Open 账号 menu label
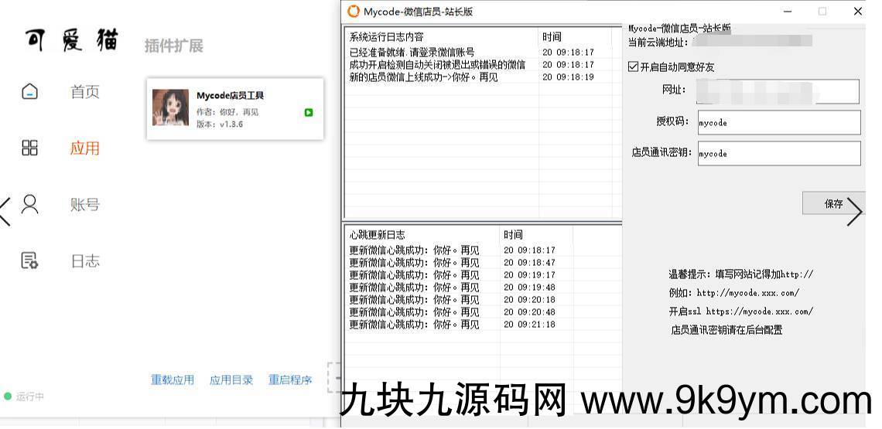This screenshot has height=429, width=882. pos(85,205)
